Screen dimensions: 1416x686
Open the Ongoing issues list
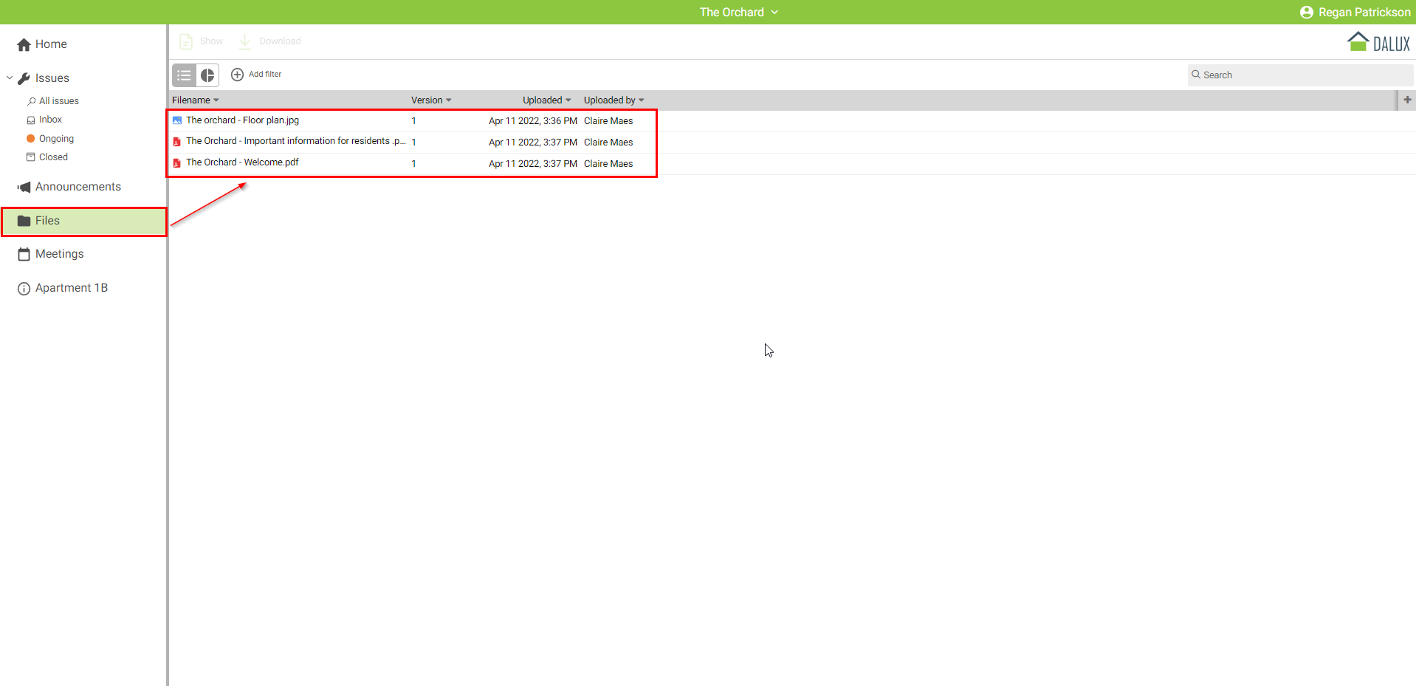point(56,139)
